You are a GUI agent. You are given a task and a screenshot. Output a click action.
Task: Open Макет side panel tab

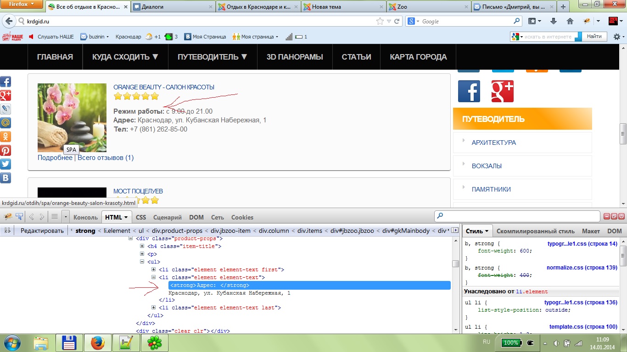[x=591, y=231]
